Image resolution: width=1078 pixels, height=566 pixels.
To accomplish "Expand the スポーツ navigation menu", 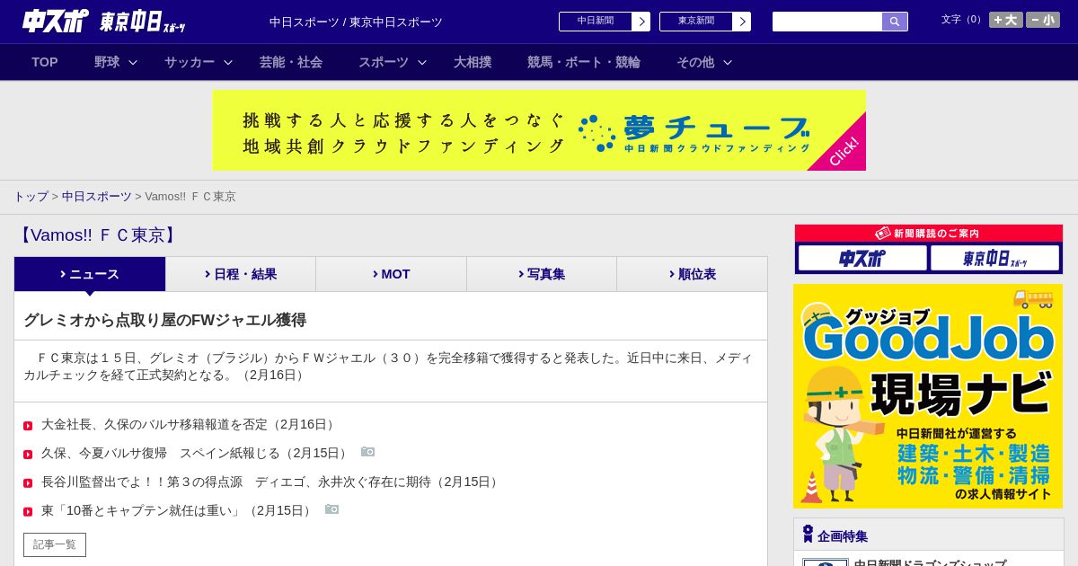I will [393, 62].
